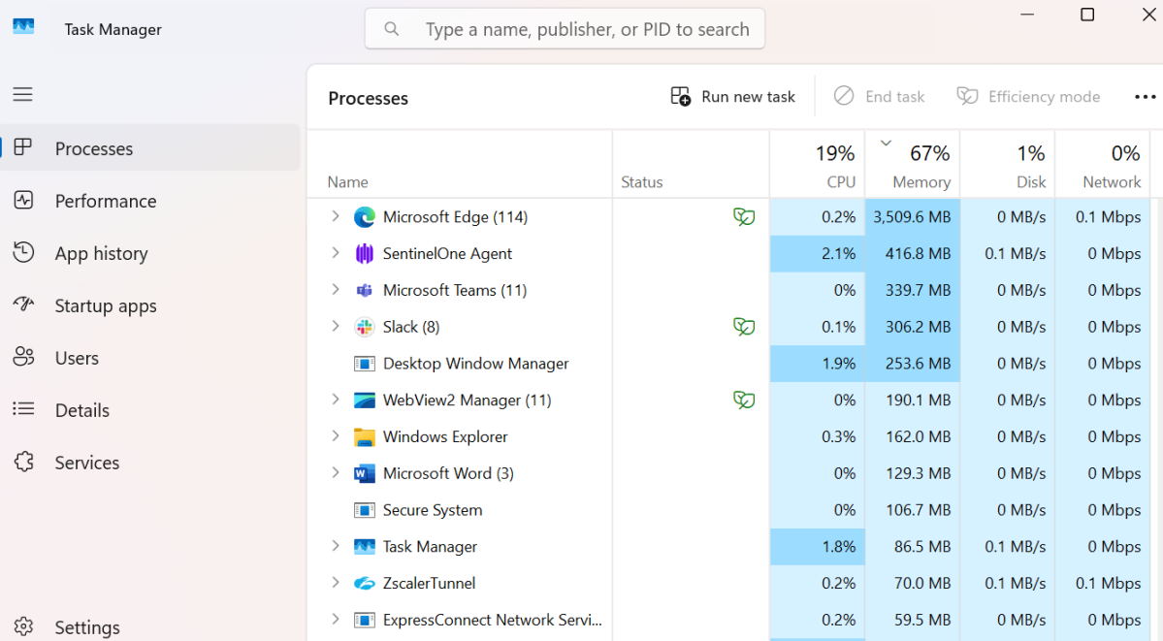1163x641 pixels.
Task: Select the Slack process icon
Action: point(364,327)
